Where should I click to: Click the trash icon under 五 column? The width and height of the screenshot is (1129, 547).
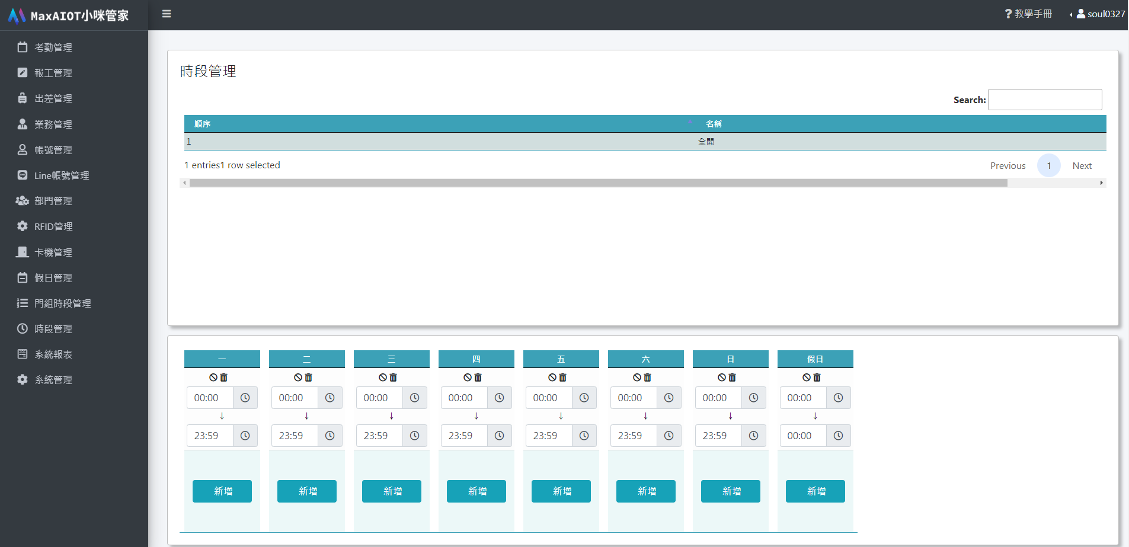tap(563, 378)
